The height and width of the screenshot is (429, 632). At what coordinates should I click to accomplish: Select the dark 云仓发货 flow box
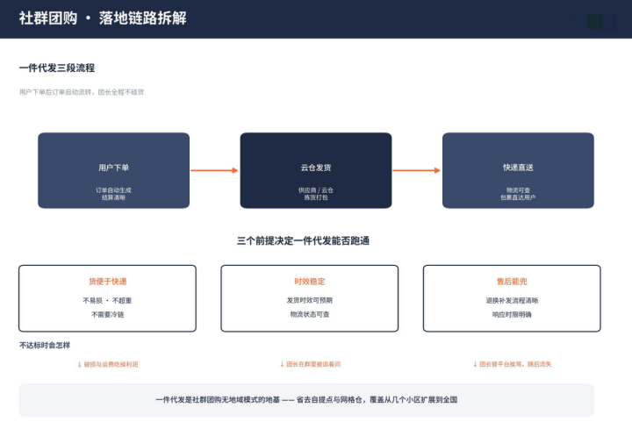click(x=316, y=170)
